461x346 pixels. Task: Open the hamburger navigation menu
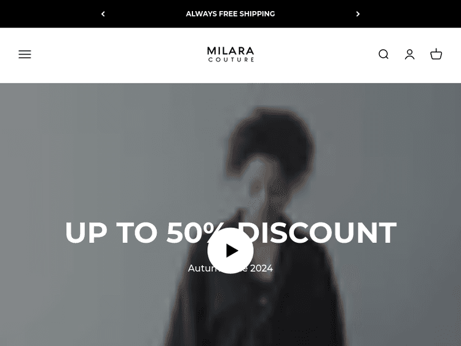(x=25, y=54)
